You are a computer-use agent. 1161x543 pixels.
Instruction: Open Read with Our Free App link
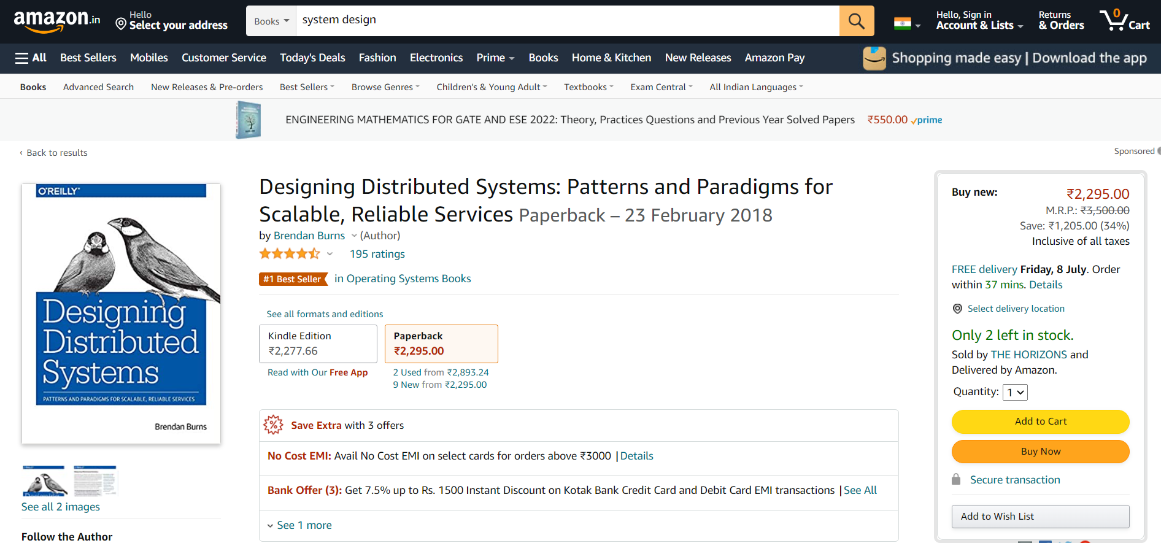point(317,372)
